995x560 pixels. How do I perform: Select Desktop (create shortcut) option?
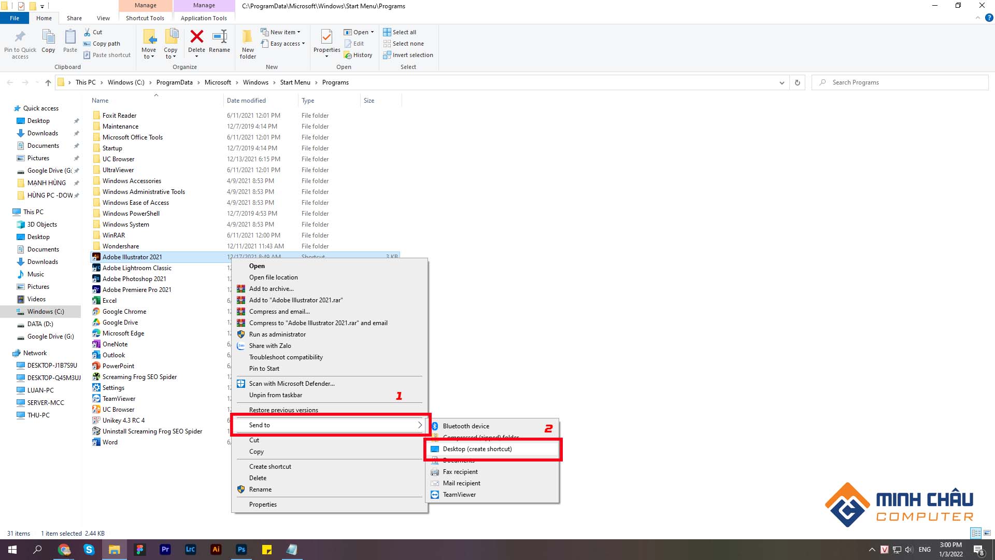coord(493,449)
